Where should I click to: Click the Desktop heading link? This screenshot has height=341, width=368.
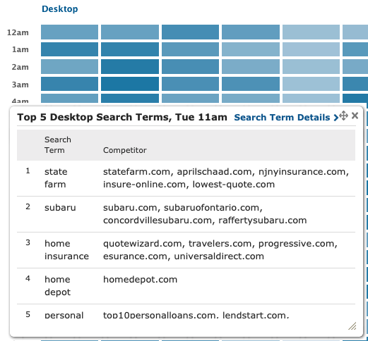point(60,9)
